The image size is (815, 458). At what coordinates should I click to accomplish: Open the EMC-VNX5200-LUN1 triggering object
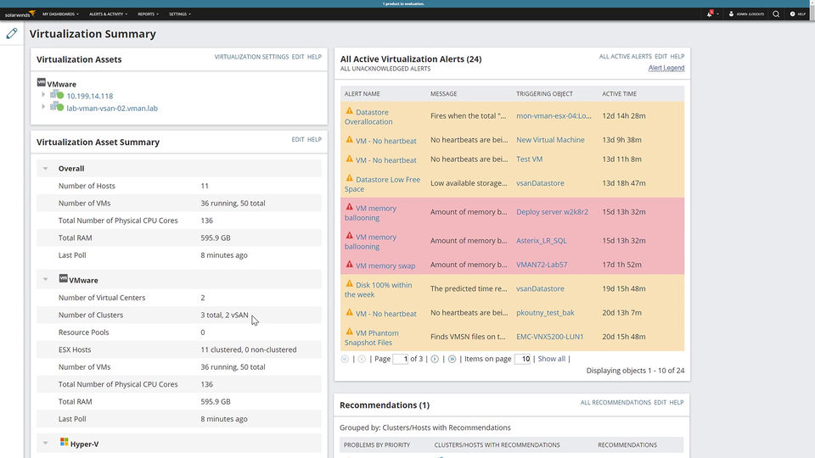coord(550,337)
